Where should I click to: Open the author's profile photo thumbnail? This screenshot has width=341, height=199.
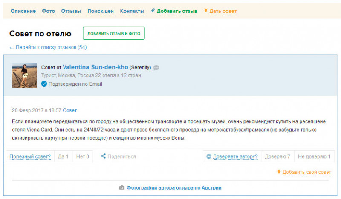pos(24,75)
